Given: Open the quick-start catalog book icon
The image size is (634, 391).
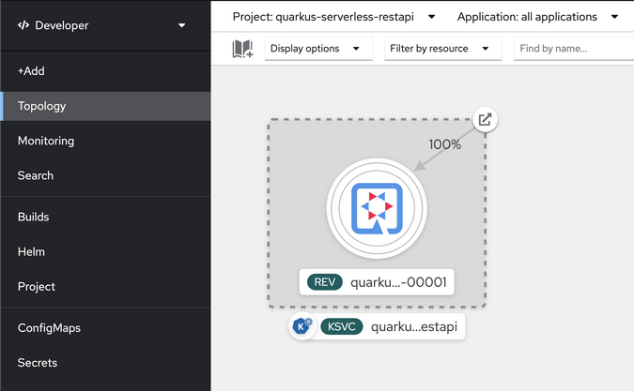Looking at the screenshot, I should 242,49.
